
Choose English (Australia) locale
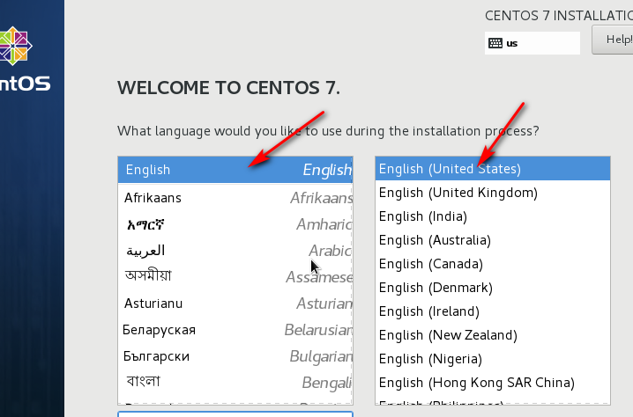click(493, 240)
